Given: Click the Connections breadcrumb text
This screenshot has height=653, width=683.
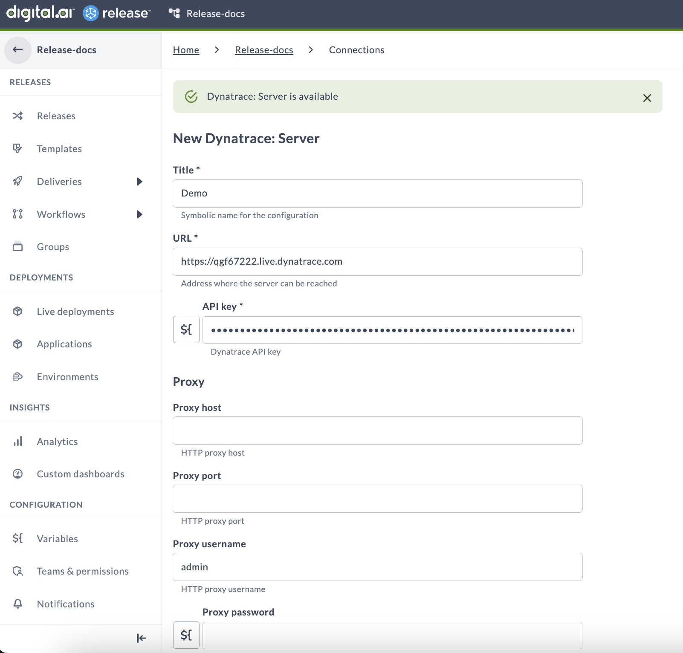Looking at the screenshot, I should 356,50.
